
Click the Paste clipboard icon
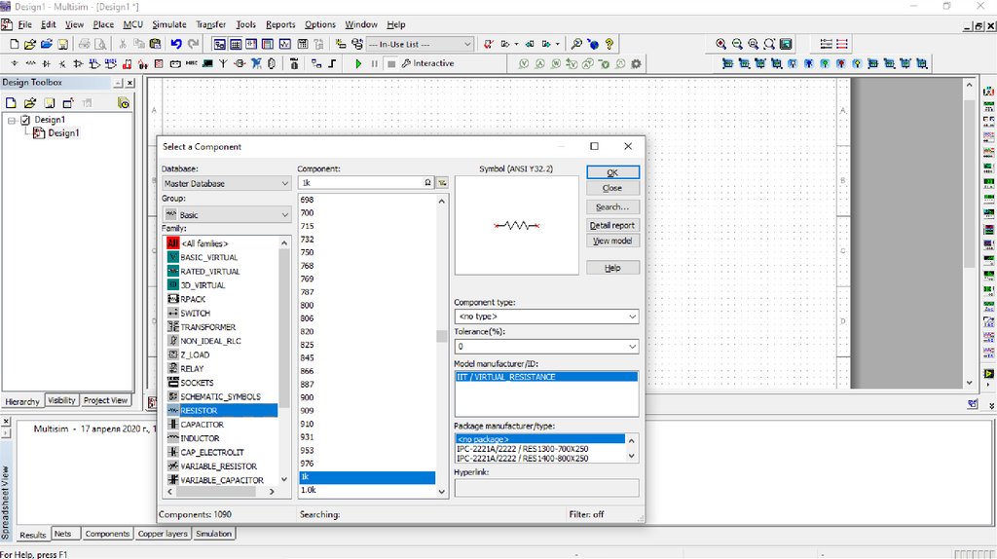click(x=155, y=44)
